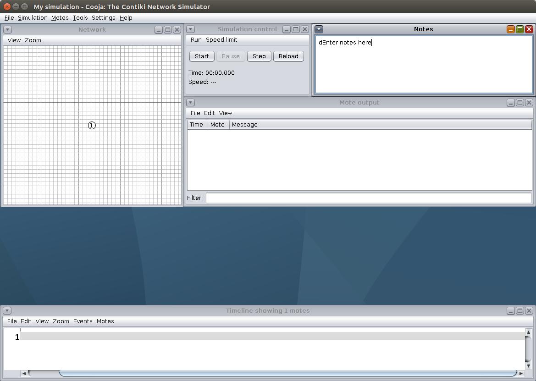Open the File menu in main menubar
Image resolution: width=536 pixels, height=381 pixels.
click(x=9, y=18)
